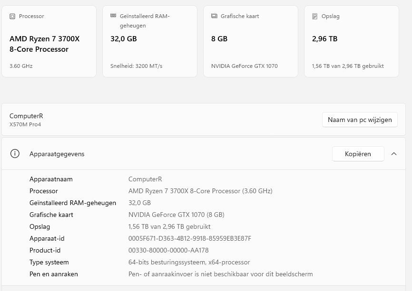Image resolution: width=412 pixels, height=291 pixels.
Task: Click the bold 2,96 TB storage value
Action: tap(325, 39)
